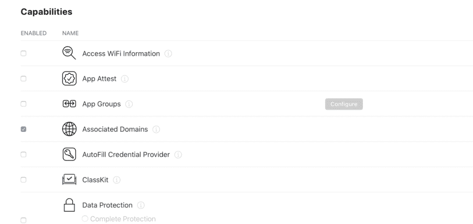
Task: Enable the Access WiFi Information checkbox
Action: click(23, 54)
